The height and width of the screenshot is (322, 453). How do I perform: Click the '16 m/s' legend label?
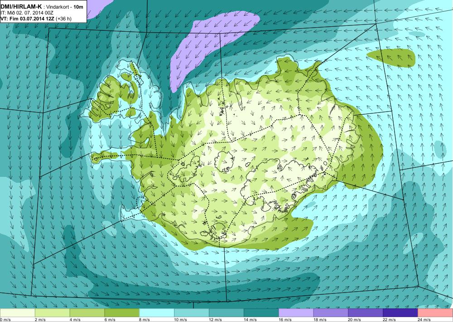pyautogui.click(x=285, y=320)
